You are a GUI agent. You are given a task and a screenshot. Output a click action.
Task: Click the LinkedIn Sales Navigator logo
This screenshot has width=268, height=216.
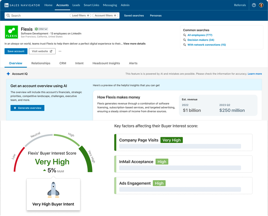[22, 5]
